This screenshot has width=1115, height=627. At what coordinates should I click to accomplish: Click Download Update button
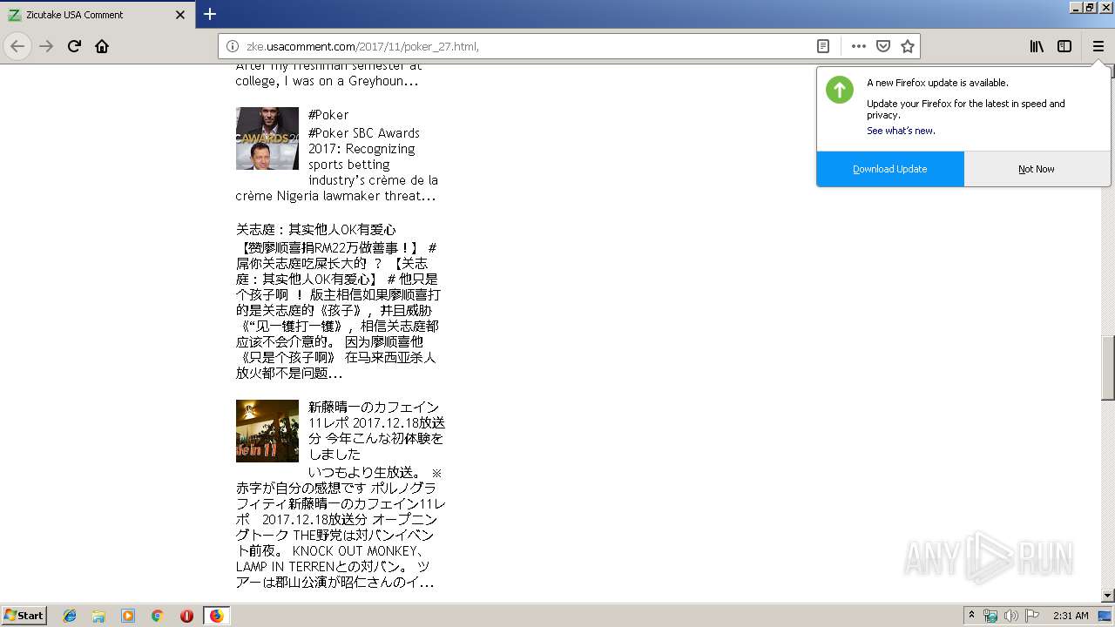890,169
